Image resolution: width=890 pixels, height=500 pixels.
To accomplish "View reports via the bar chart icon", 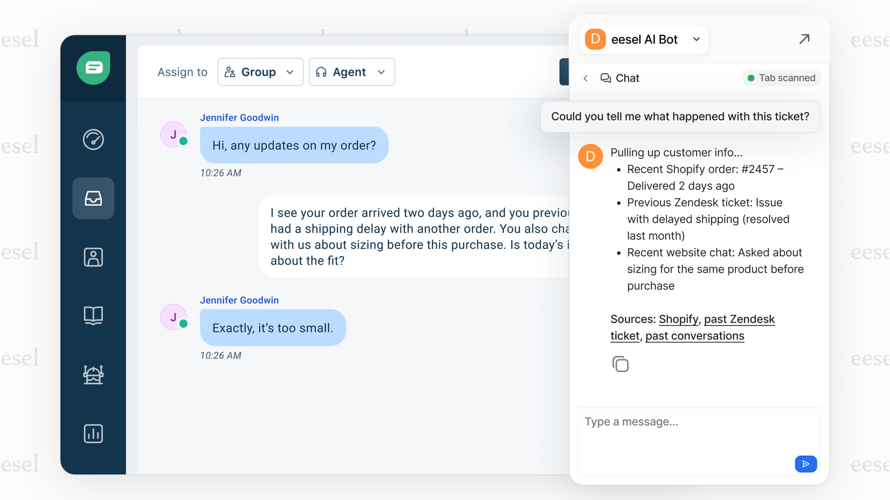I will (93, 433).
